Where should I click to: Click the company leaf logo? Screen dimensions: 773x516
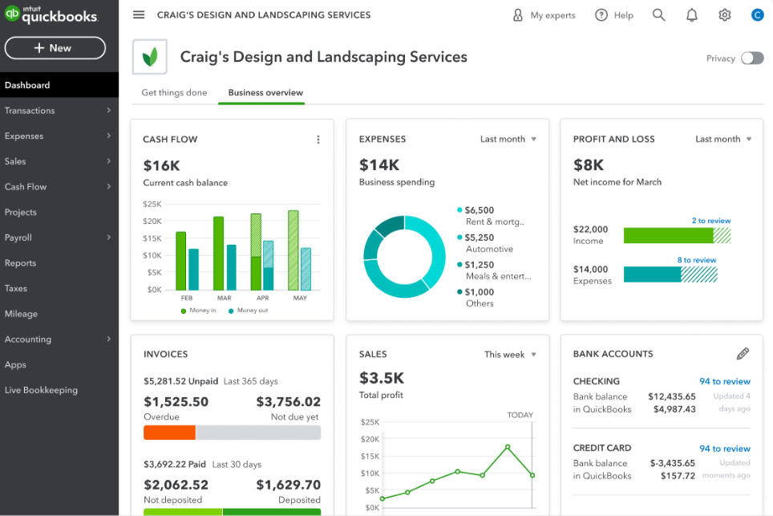click(x=150, y=57)
